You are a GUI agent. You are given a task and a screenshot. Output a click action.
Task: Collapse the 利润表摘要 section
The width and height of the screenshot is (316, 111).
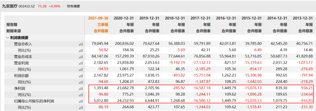(x=8, y=37)
